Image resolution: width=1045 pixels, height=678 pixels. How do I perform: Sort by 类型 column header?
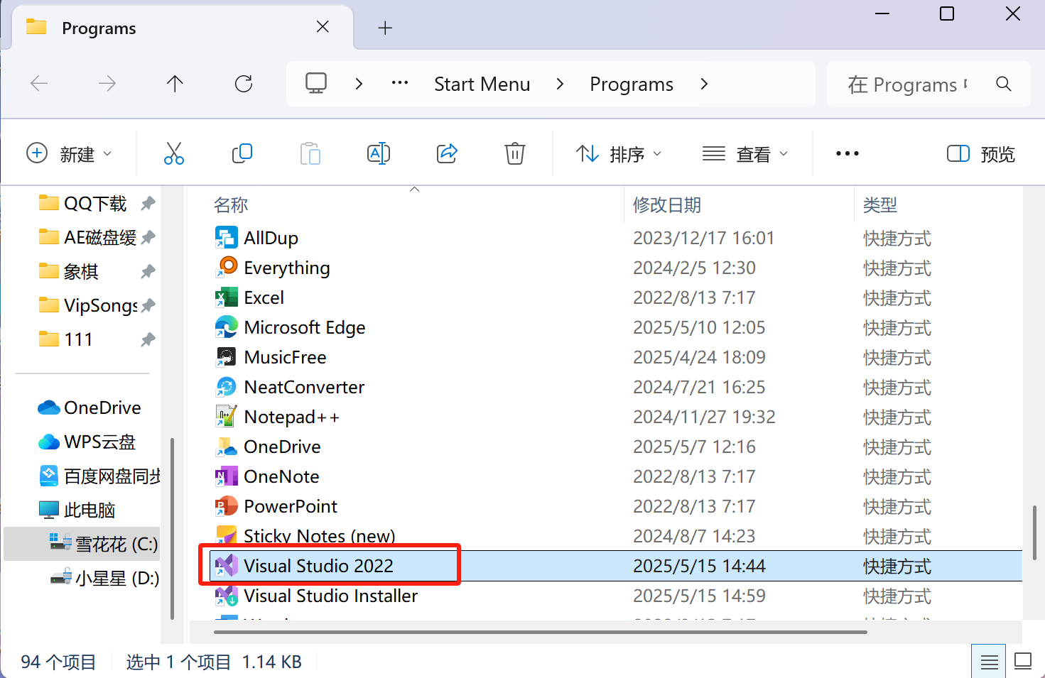(x=880, y=205)
